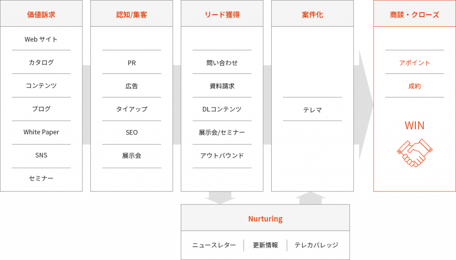Viewport: 456px width, 260px height.
Task: Click the down arrow below リード獲得 column
Action: (x=220, y=198)
